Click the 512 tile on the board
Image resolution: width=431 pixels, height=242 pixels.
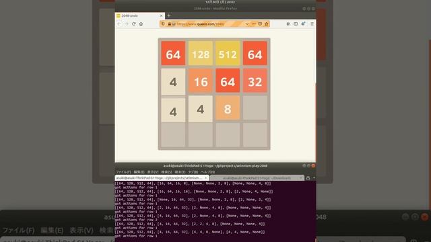pos(228,54)
